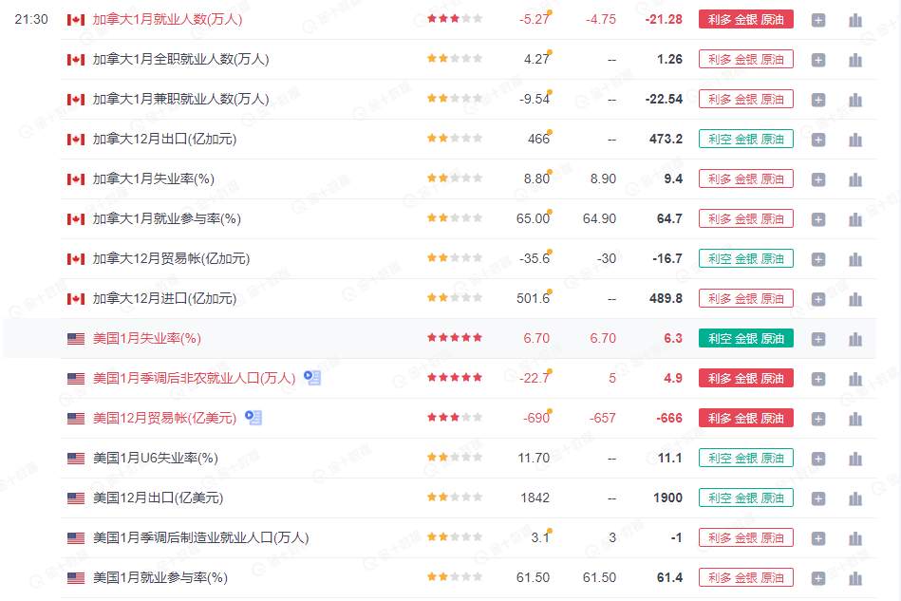This screenshot has height=601, width=901.
Task: Click the red 利多 金银 原油 tag for 美国12月贸易帐
Action: click(x=746, y=419)
